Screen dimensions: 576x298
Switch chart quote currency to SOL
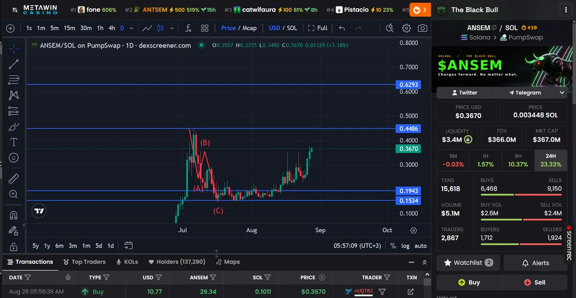tap(292, 28)
